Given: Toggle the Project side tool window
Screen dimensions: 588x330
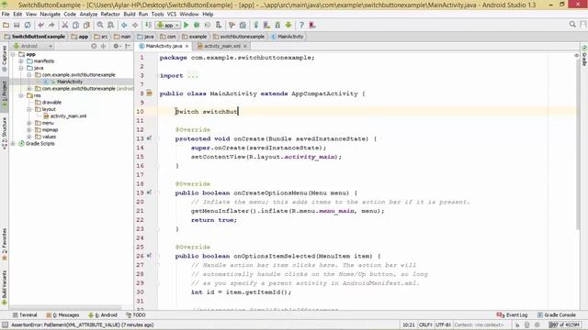Looking at the screenshot, I should (4, 94).
